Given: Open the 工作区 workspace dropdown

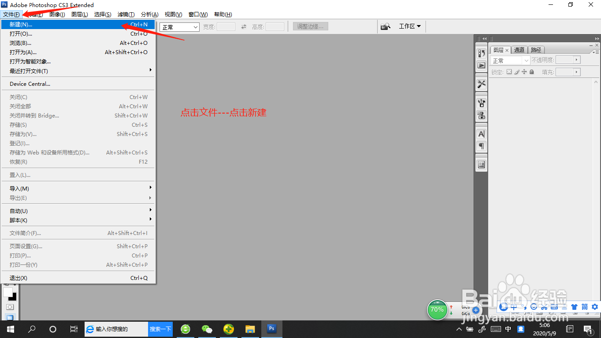Looking at the screenshot, I should click(x=409, y=26).
